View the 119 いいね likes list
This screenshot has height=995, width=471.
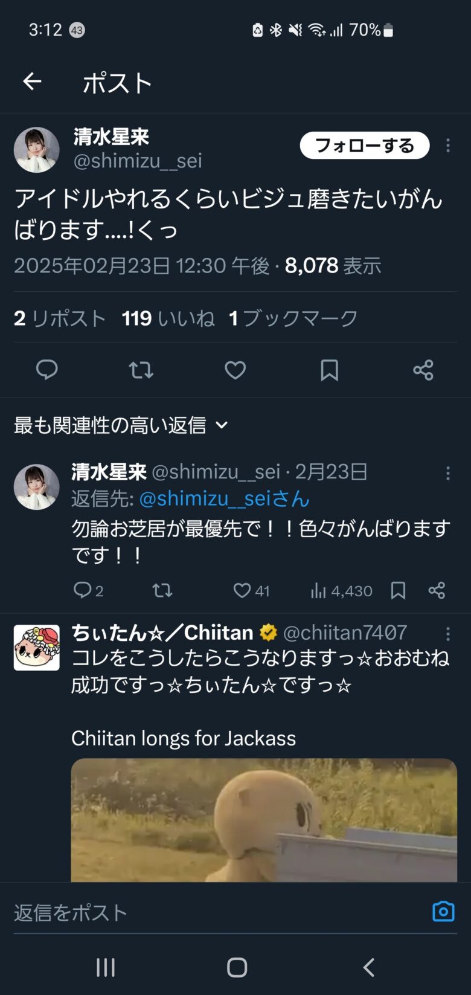click(x=168, y=318)
